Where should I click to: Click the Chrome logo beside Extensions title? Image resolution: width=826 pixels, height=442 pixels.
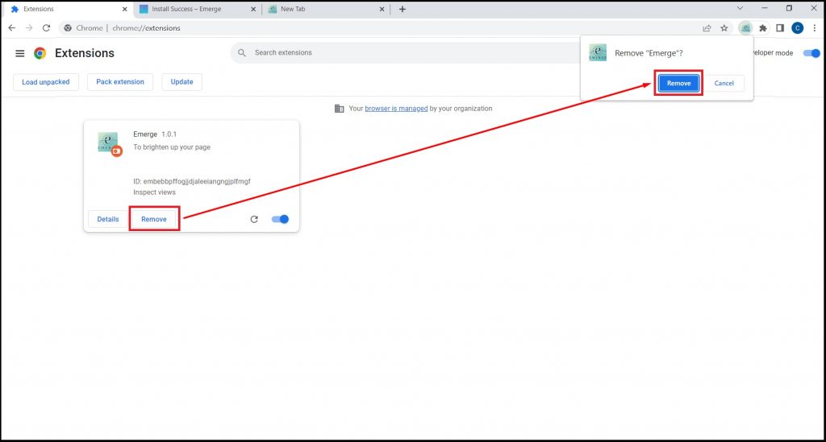coord(40,53)
